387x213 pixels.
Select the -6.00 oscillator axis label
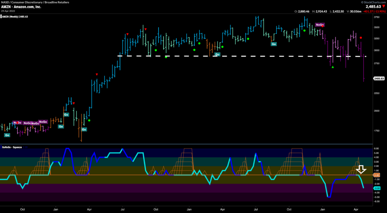point(377,201)
